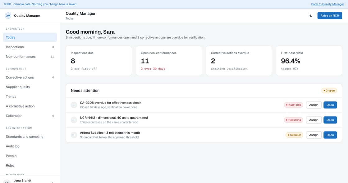This screenshot has width=348, height=183.
Task: Click the First-pass yield card
Action: coord(309,61)
